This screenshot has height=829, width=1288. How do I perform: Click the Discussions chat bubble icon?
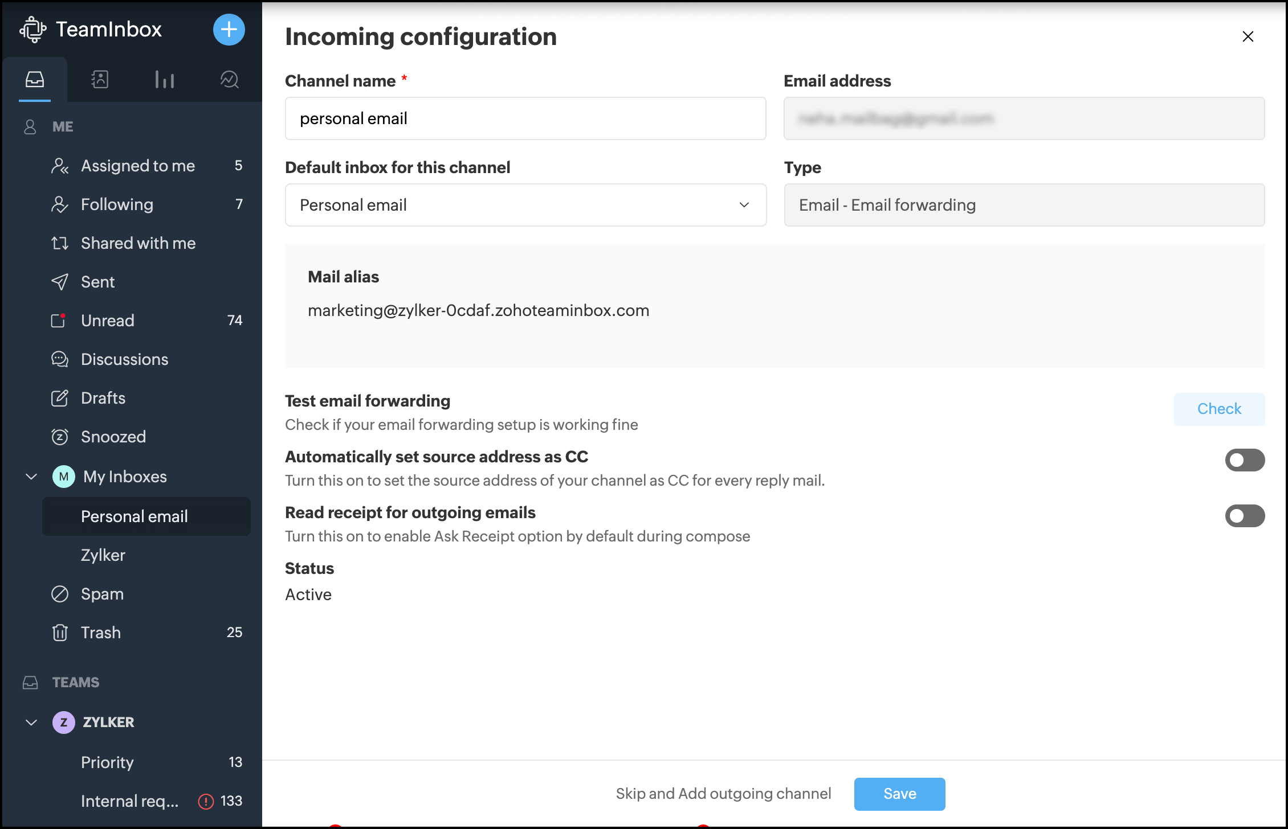tap(60, 359)
